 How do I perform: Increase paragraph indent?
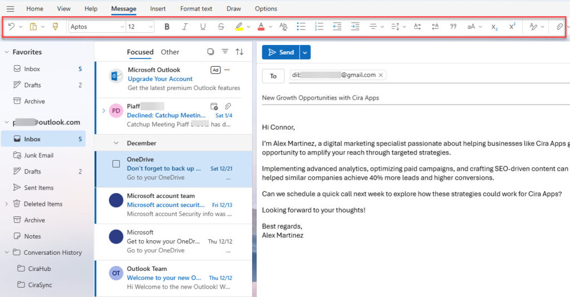(355, 26)
